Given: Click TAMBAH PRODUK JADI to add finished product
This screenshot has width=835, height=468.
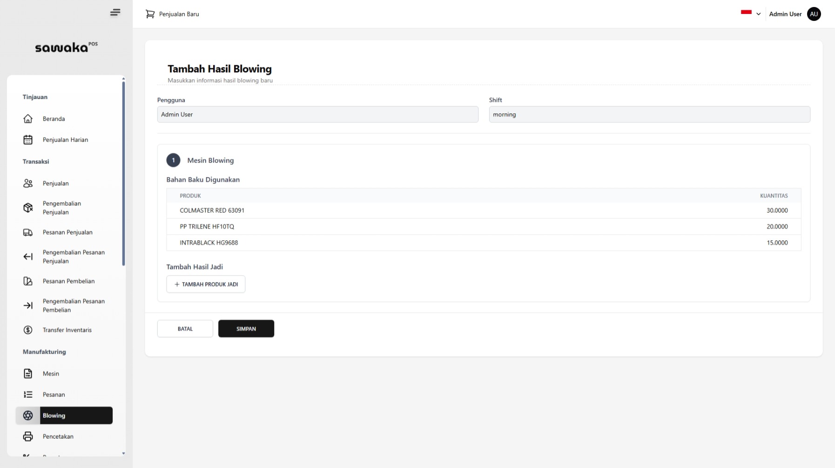Looking at the screenshot, I should click(206, 284).
